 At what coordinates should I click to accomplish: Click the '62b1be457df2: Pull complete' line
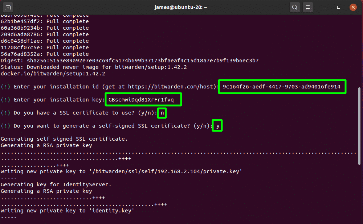click(45, 21)
